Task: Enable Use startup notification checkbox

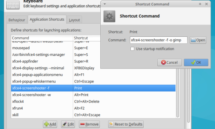Action: pos(132,49)
